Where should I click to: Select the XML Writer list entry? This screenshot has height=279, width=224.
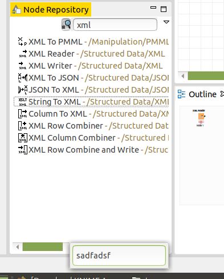point(91,66)
